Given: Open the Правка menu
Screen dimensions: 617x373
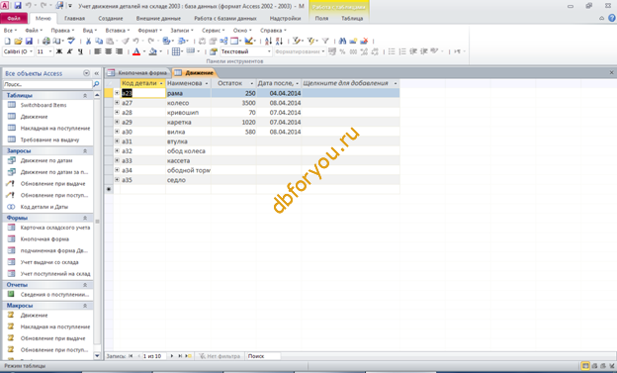Looking at the screenshot, I should [x=62, y=31].
